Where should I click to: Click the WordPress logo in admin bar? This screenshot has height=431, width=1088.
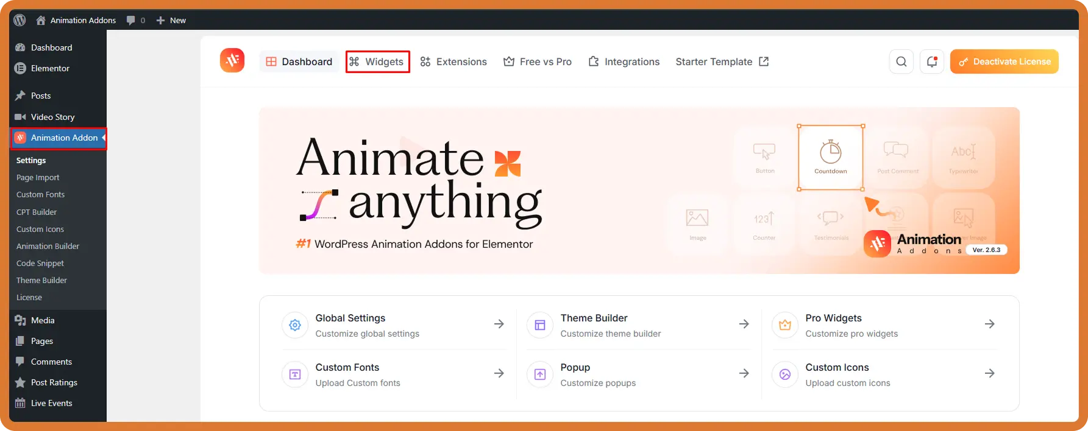pos(20,20)
